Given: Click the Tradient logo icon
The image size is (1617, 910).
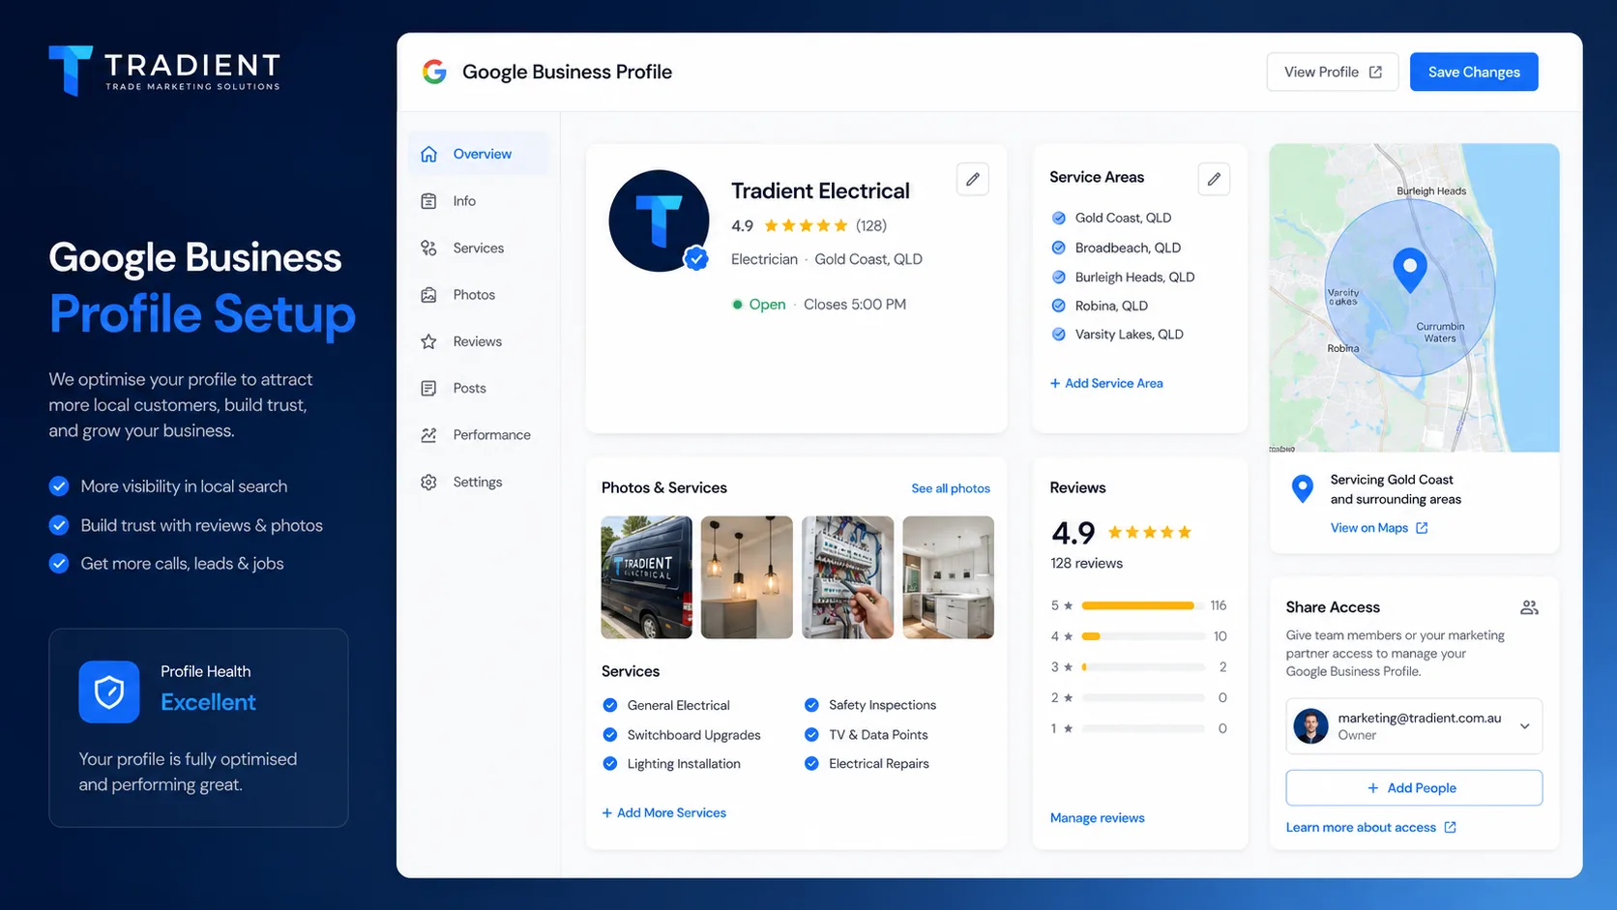Looking at the screenshot, I should (71, 70).
